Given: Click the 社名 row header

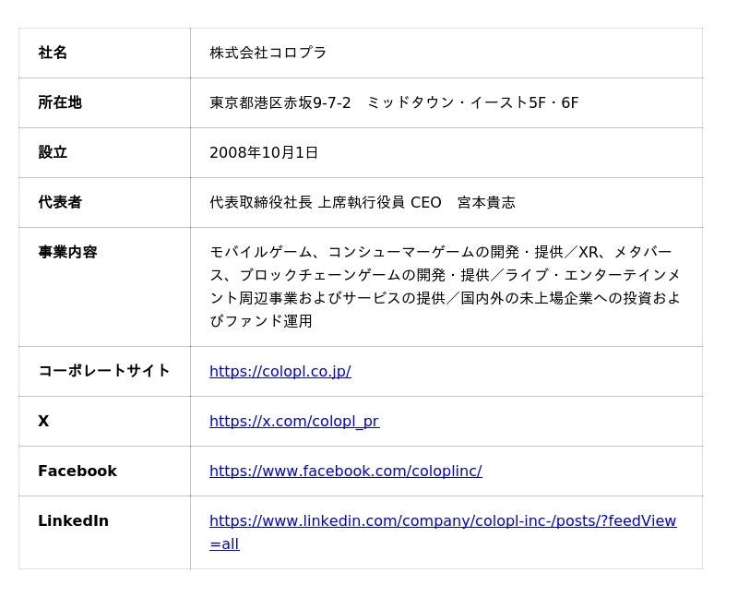Looking at the screenshot, I should [x=53, y=53].
